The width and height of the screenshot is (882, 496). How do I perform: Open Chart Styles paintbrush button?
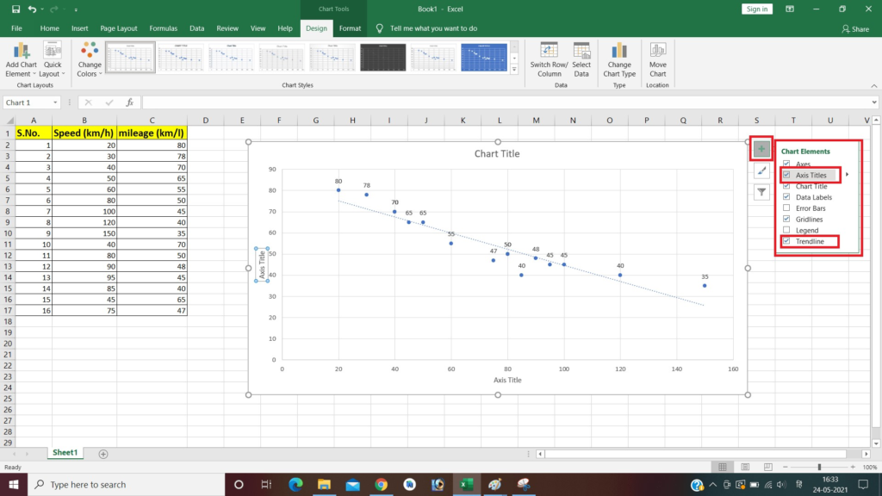point(761,170)
